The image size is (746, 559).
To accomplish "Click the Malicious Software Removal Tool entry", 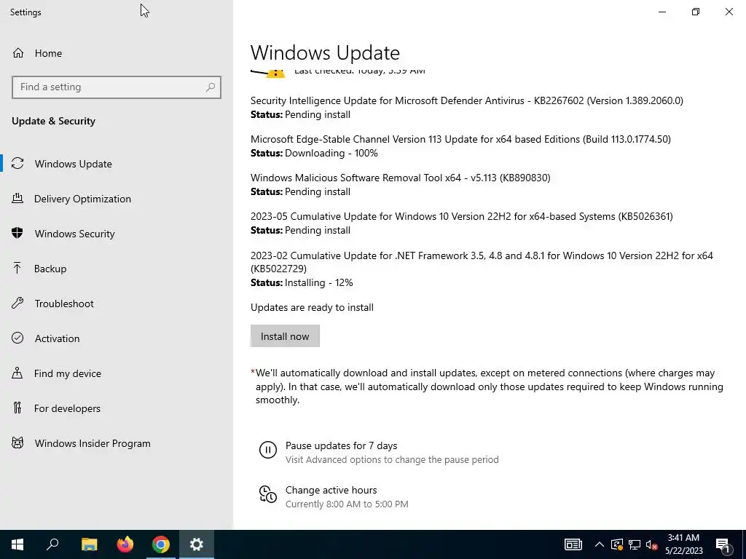I will 401,178.
